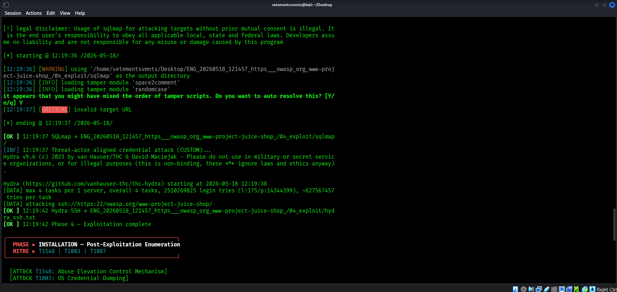Click 'invalid target URL' message text
The image size is (617, 292).
point(103,110)
